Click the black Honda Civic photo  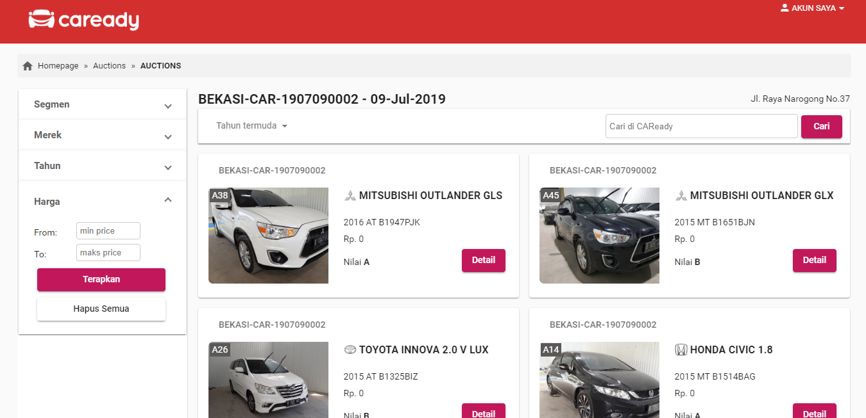[599, 380]
